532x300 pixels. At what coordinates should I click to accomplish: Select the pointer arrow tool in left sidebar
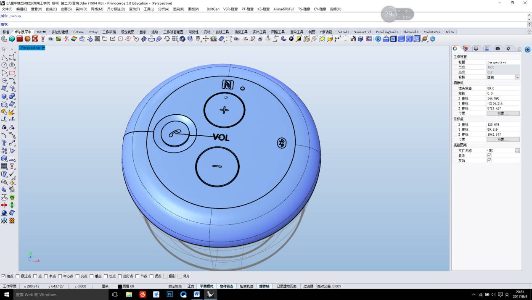(x=4, y=49)
